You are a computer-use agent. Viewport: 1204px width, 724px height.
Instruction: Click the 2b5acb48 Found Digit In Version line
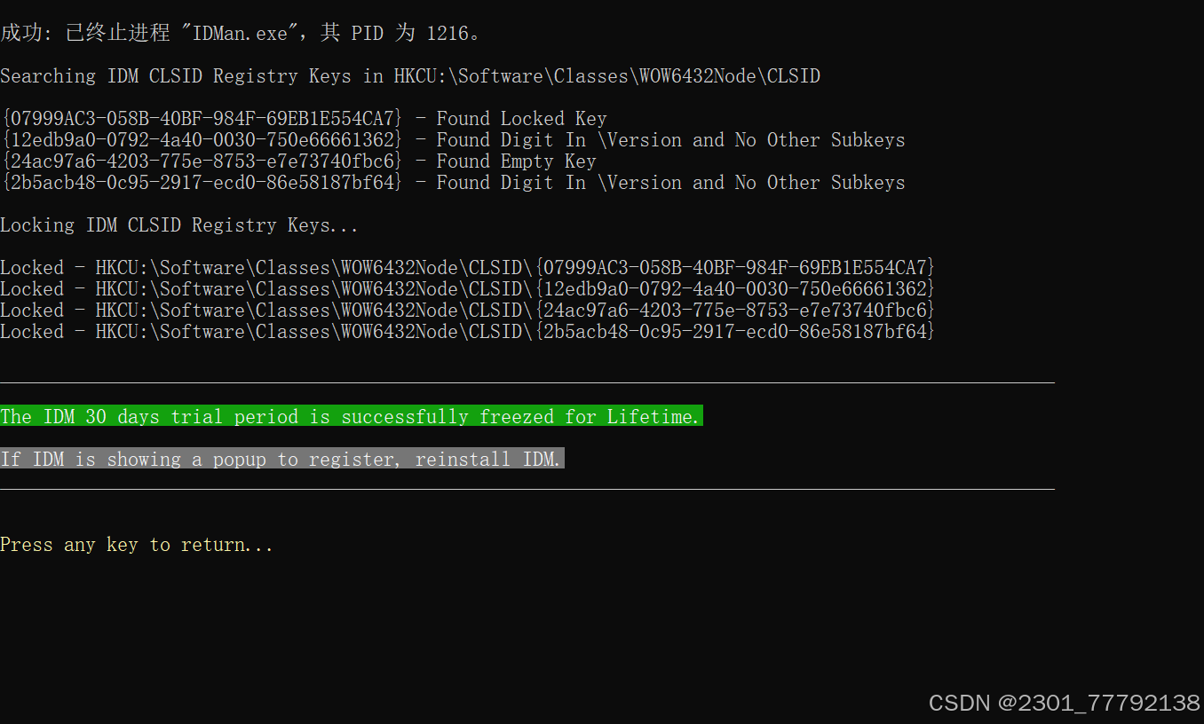(x=453, y=183)
